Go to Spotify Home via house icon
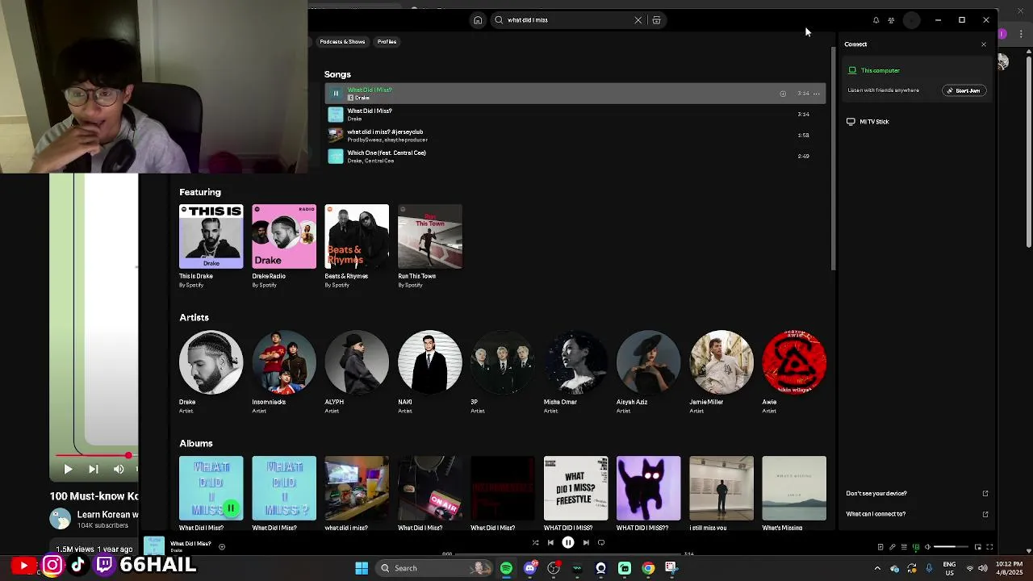The image size is (1033, 581). tap(478, 20)
